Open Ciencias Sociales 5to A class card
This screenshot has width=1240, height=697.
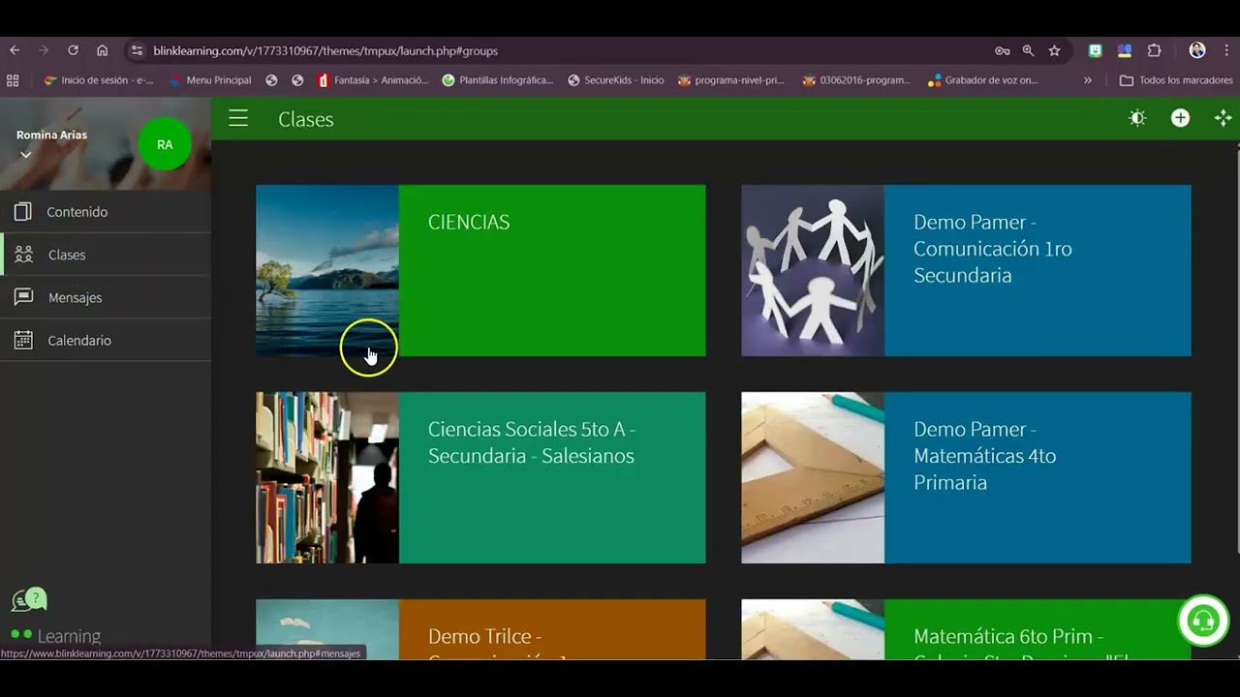click(x=480, y=477)
